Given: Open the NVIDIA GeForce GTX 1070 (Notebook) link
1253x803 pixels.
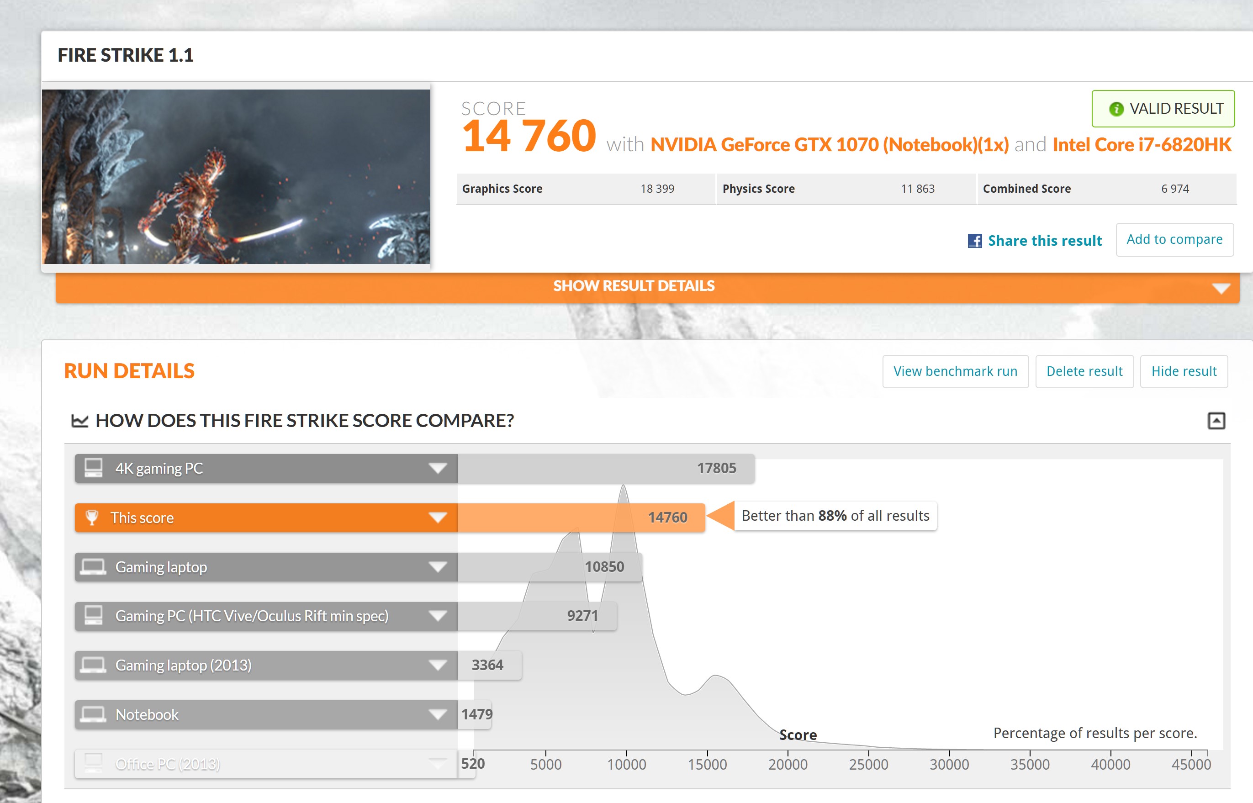Looking at the screenshot, I should 830,144.
